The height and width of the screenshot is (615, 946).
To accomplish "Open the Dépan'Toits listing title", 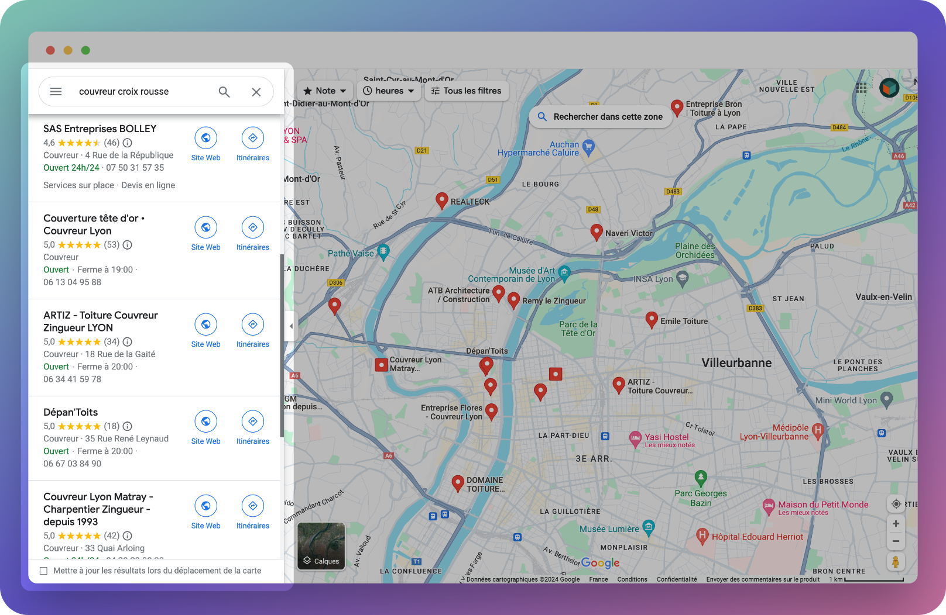I will (71, 412).
